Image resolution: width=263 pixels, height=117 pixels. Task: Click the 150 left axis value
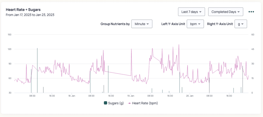pyautogui.click(x=10, y=34)
